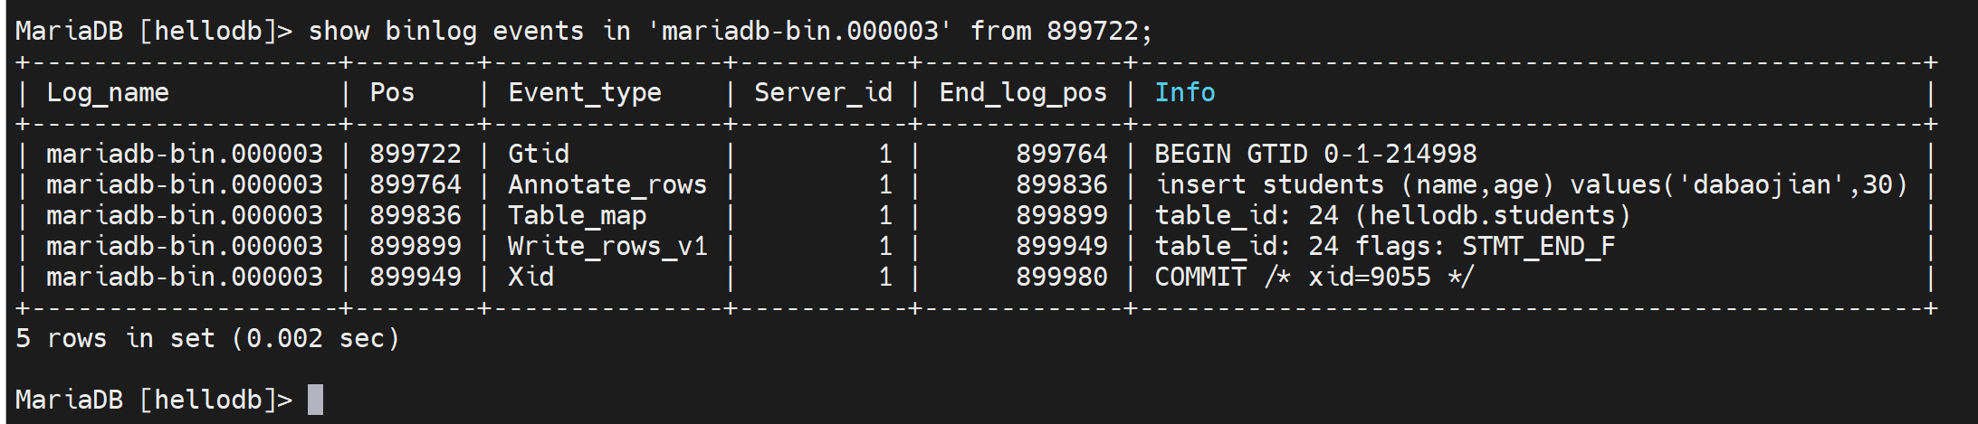Image resolution: width=1978 pixels, height=424 pixels.
Task: Click the Table_map event type cell
Action: pos(577,216)
